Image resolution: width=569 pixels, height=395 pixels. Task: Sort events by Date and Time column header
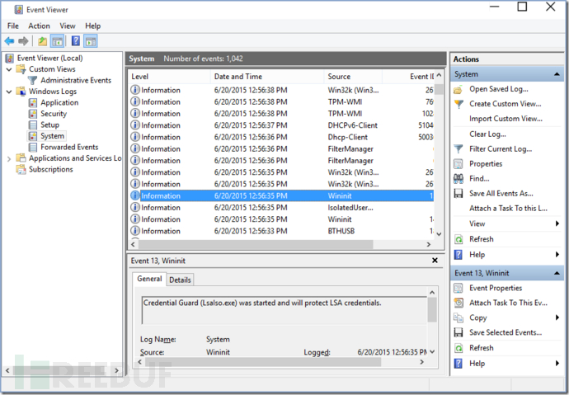coord(267,77)
